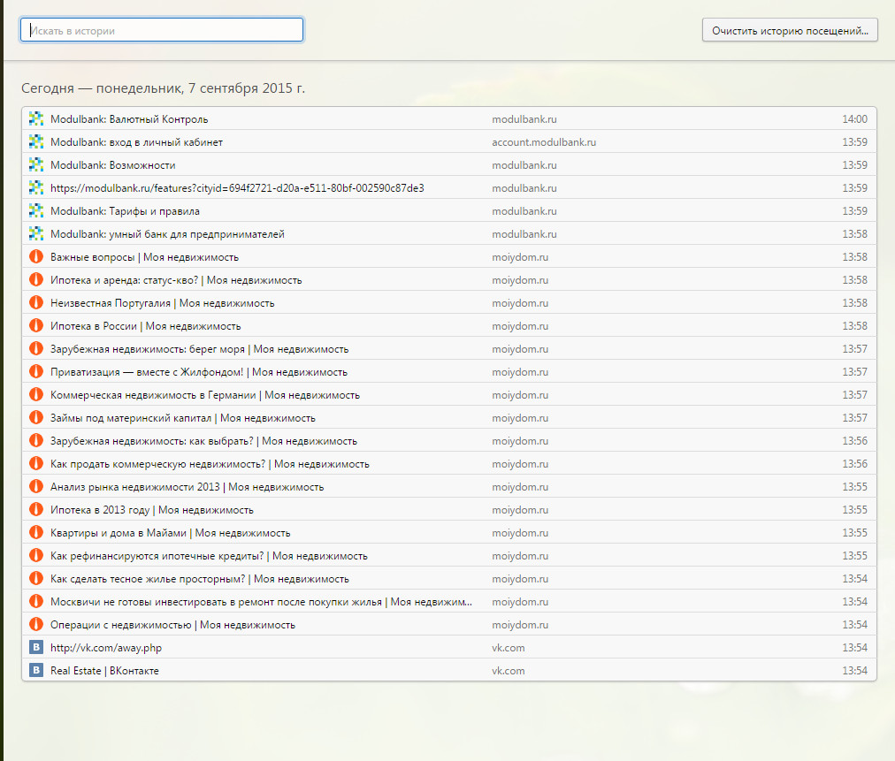Open Коммерческая недвижимость в Германии page
This screenshot has height=761, width=895.
point(205,395)
